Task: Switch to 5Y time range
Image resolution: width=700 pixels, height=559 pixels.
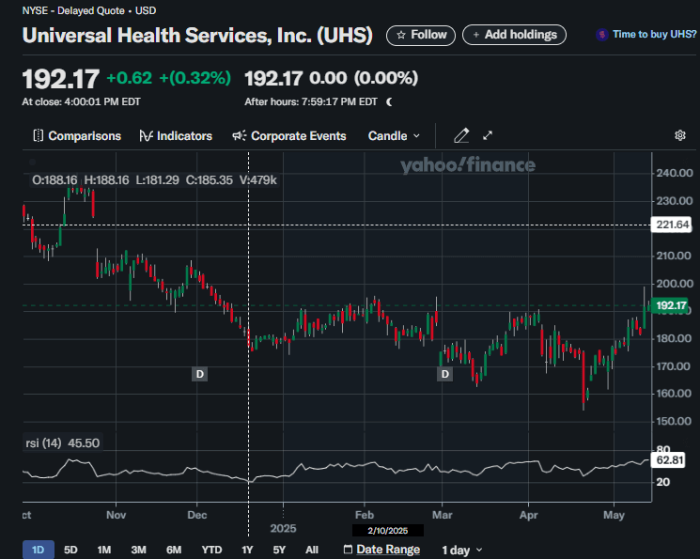Action: pyautogui.click(x=280, y=550)
